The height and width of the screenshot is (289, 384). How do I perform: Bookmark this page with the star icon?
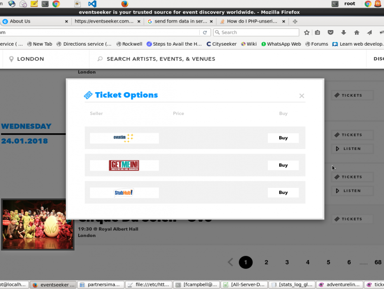pos(307,33)
